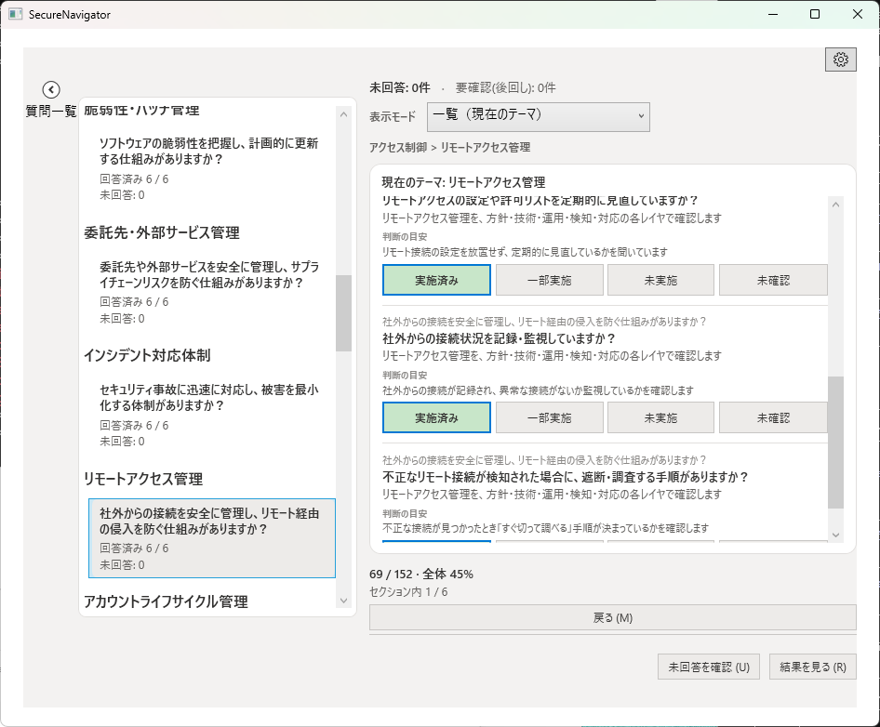Open settings via the gear icon
This screenshot has height=727, width=880.
(x=841, y=59)
